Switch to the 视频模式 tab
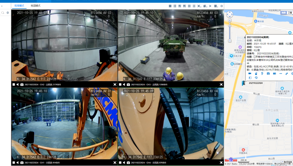 click(x=19, y=6)
